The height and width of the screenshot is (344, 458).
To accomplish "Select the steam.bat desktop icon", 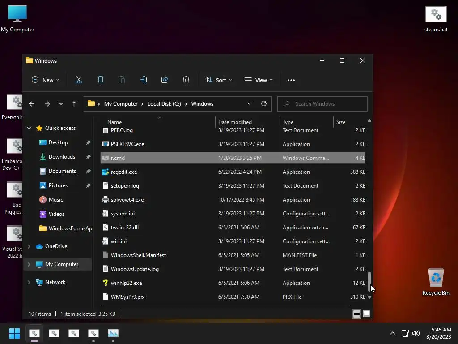I will pyautogui.click(x=436, y=19).
